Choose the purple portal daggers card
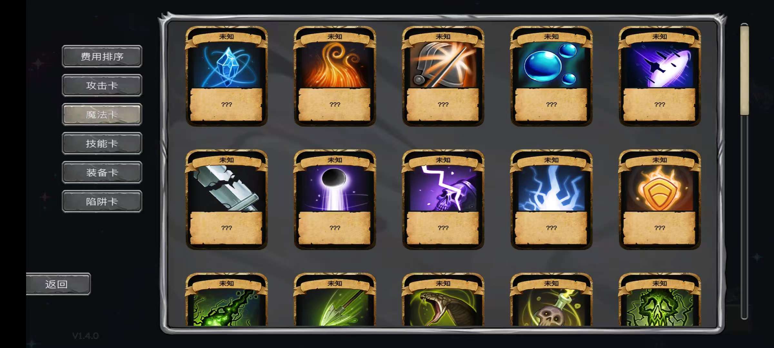Image resolution: width=774 pixels, height=348 pixels. coord(660,76)
